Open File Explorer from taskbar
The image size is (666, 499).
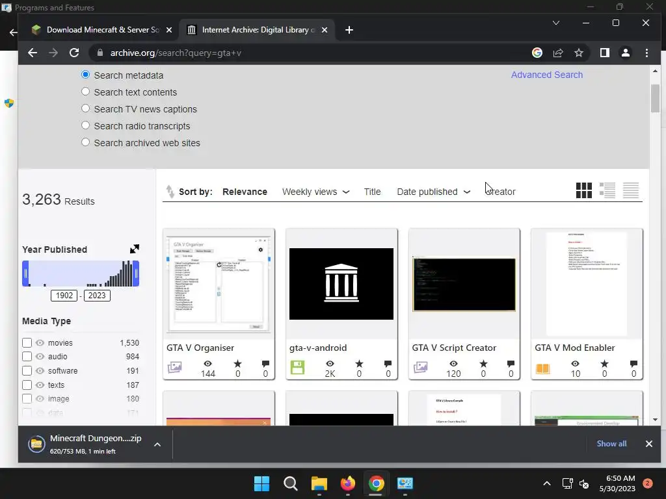click(319, 483)
